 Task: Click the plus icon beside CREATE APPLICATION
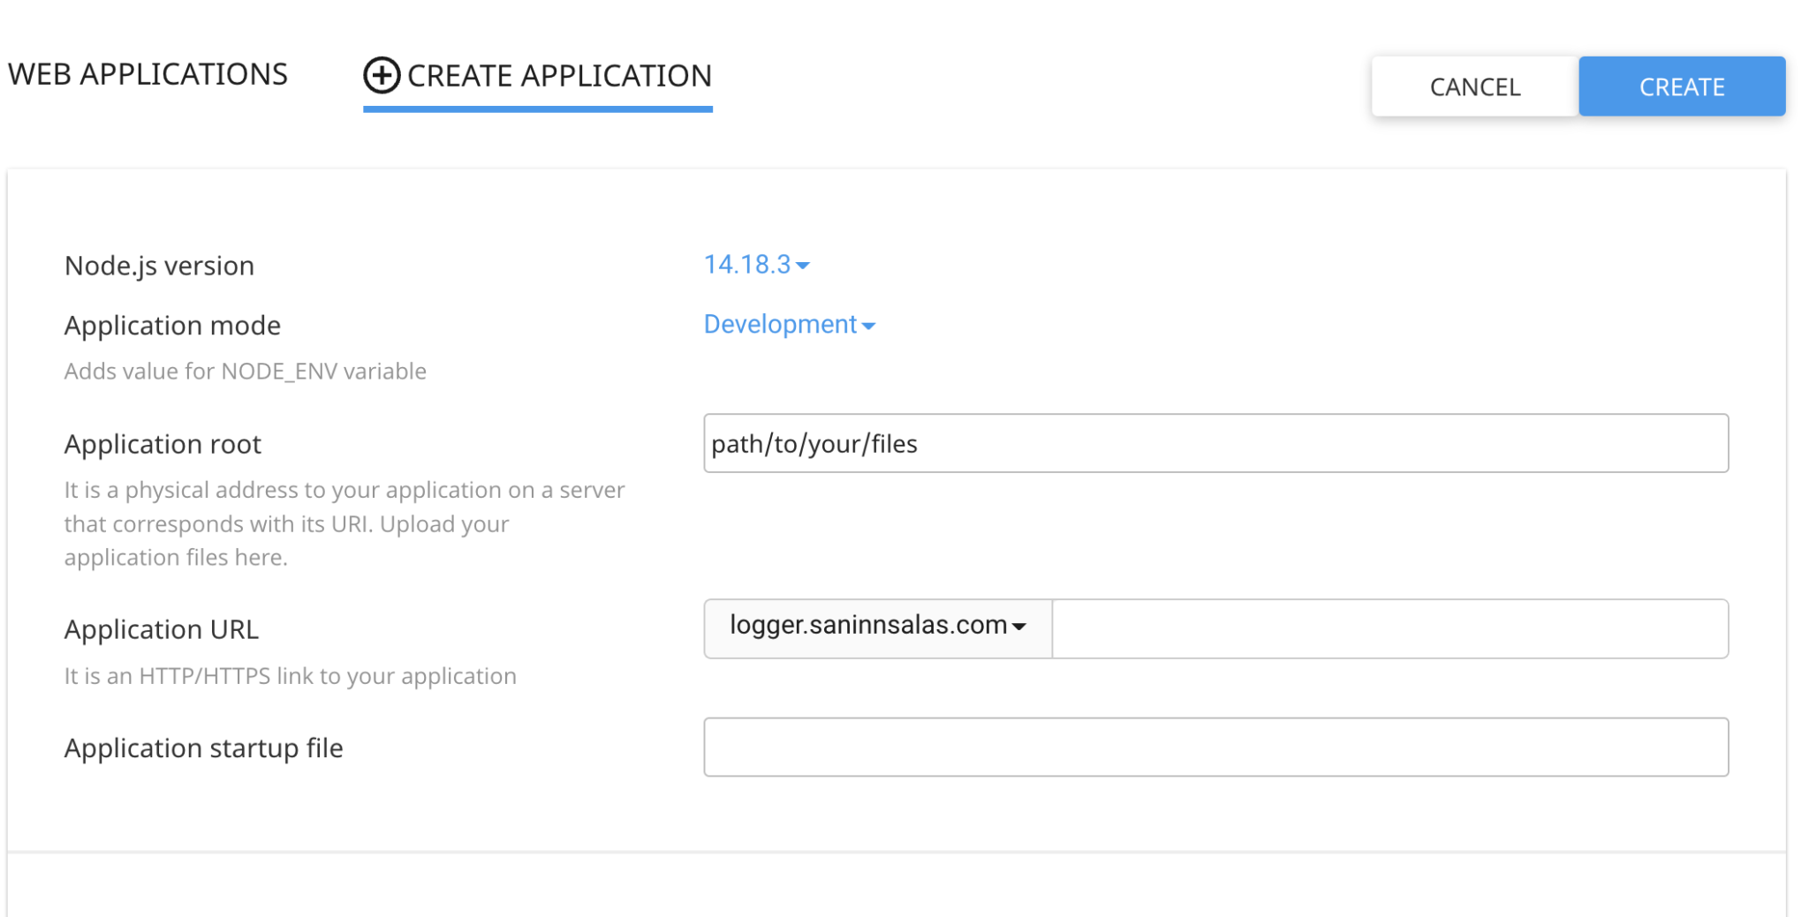[x=381, y=76]
